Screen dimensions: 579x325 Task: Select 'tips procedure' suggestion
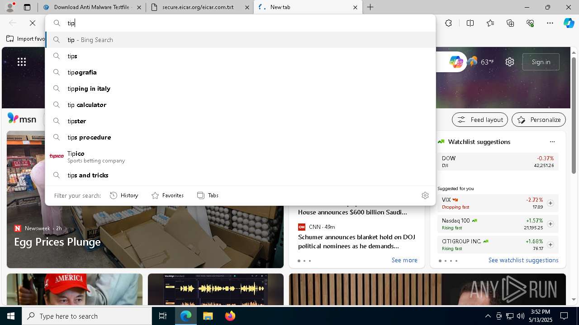click(240, 137)
